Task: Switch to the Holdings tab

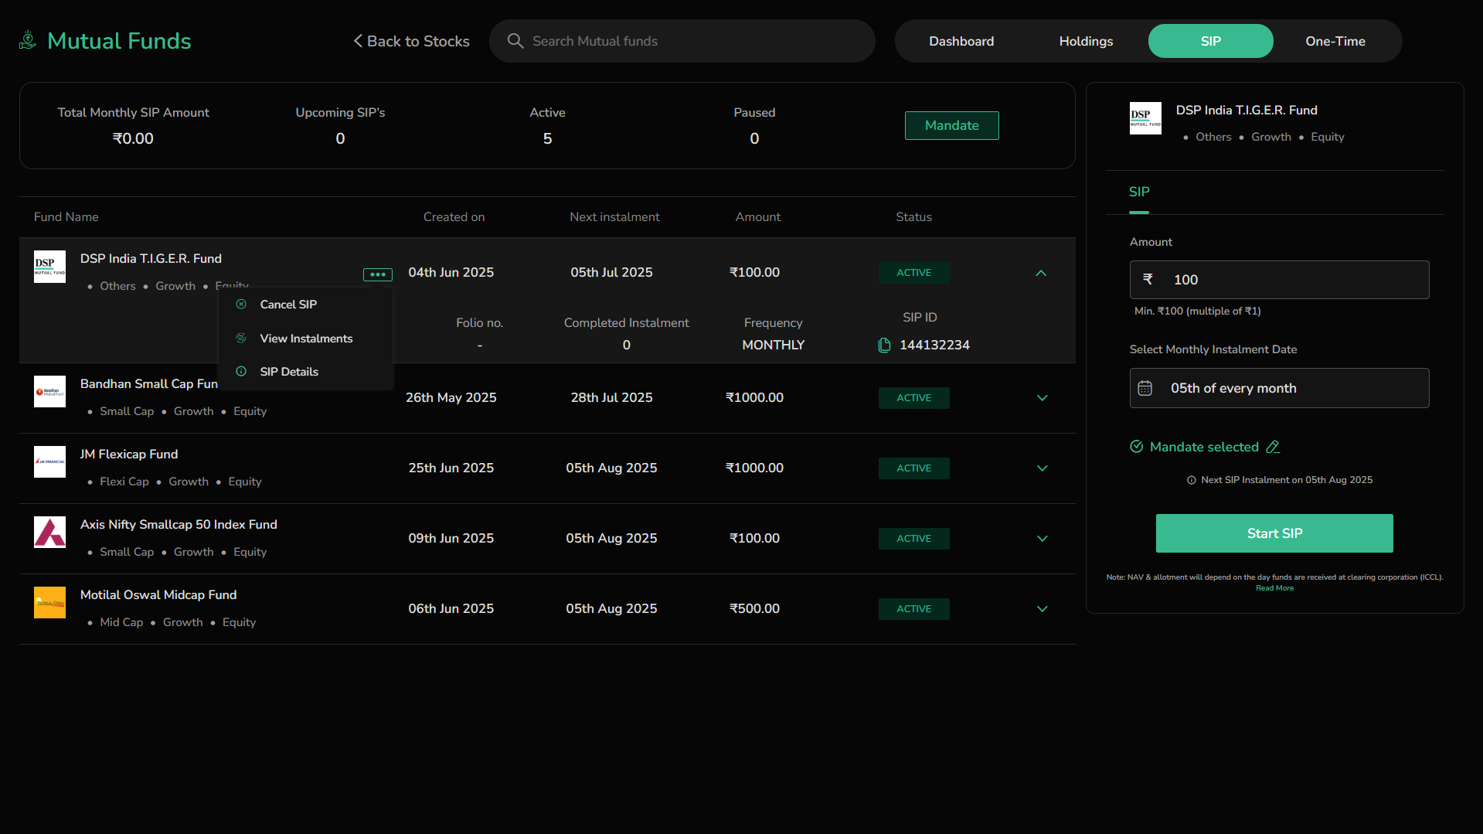Action: click(1086, 41)
